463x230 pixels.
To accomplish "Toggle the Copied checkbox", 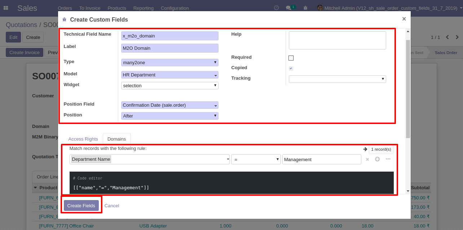I will [x=291, y=68].
